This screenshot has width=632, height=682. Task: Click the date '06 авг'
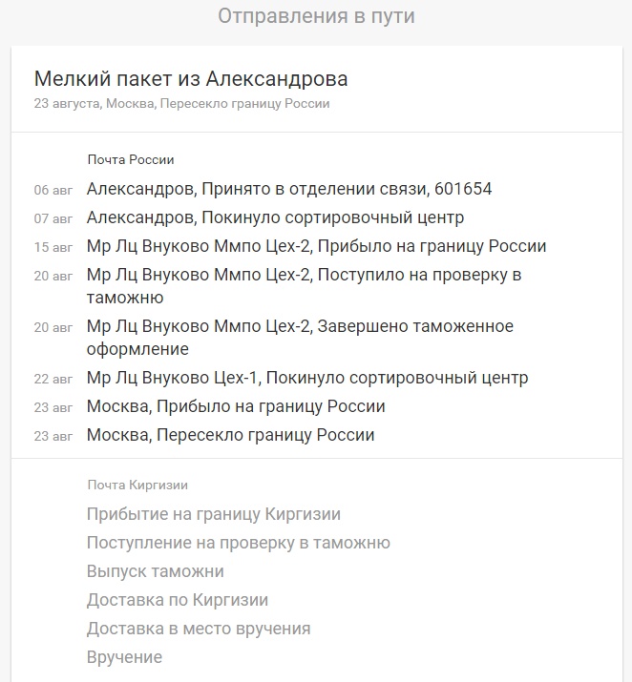coord(53,190)
